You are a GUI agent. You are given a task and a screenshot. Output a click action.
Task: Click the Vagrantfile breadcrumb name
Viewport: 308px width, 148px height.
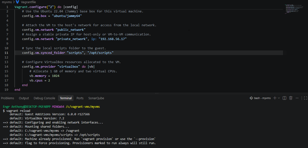tap(28, 2)
